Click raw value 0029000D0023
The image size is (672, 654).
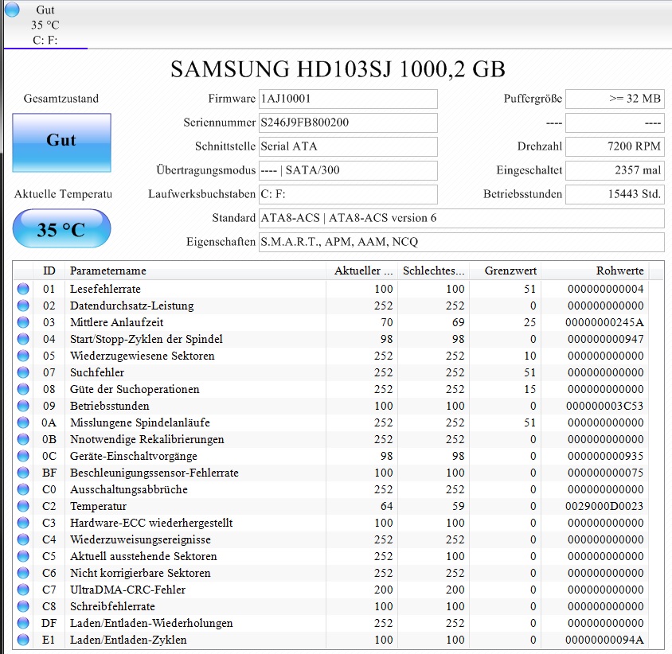pos(604,506)
